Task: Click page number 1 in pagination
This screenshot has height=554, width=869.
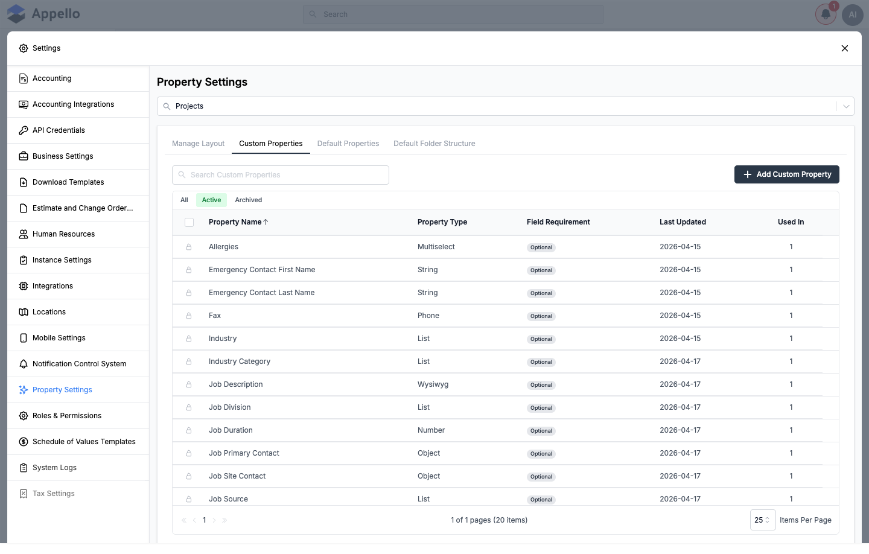Action: (x=205, y=520)
